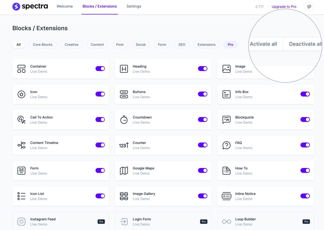This screenshot has width=324, height=230.
Task: Click the Container block icon
Action: (22, 69)
